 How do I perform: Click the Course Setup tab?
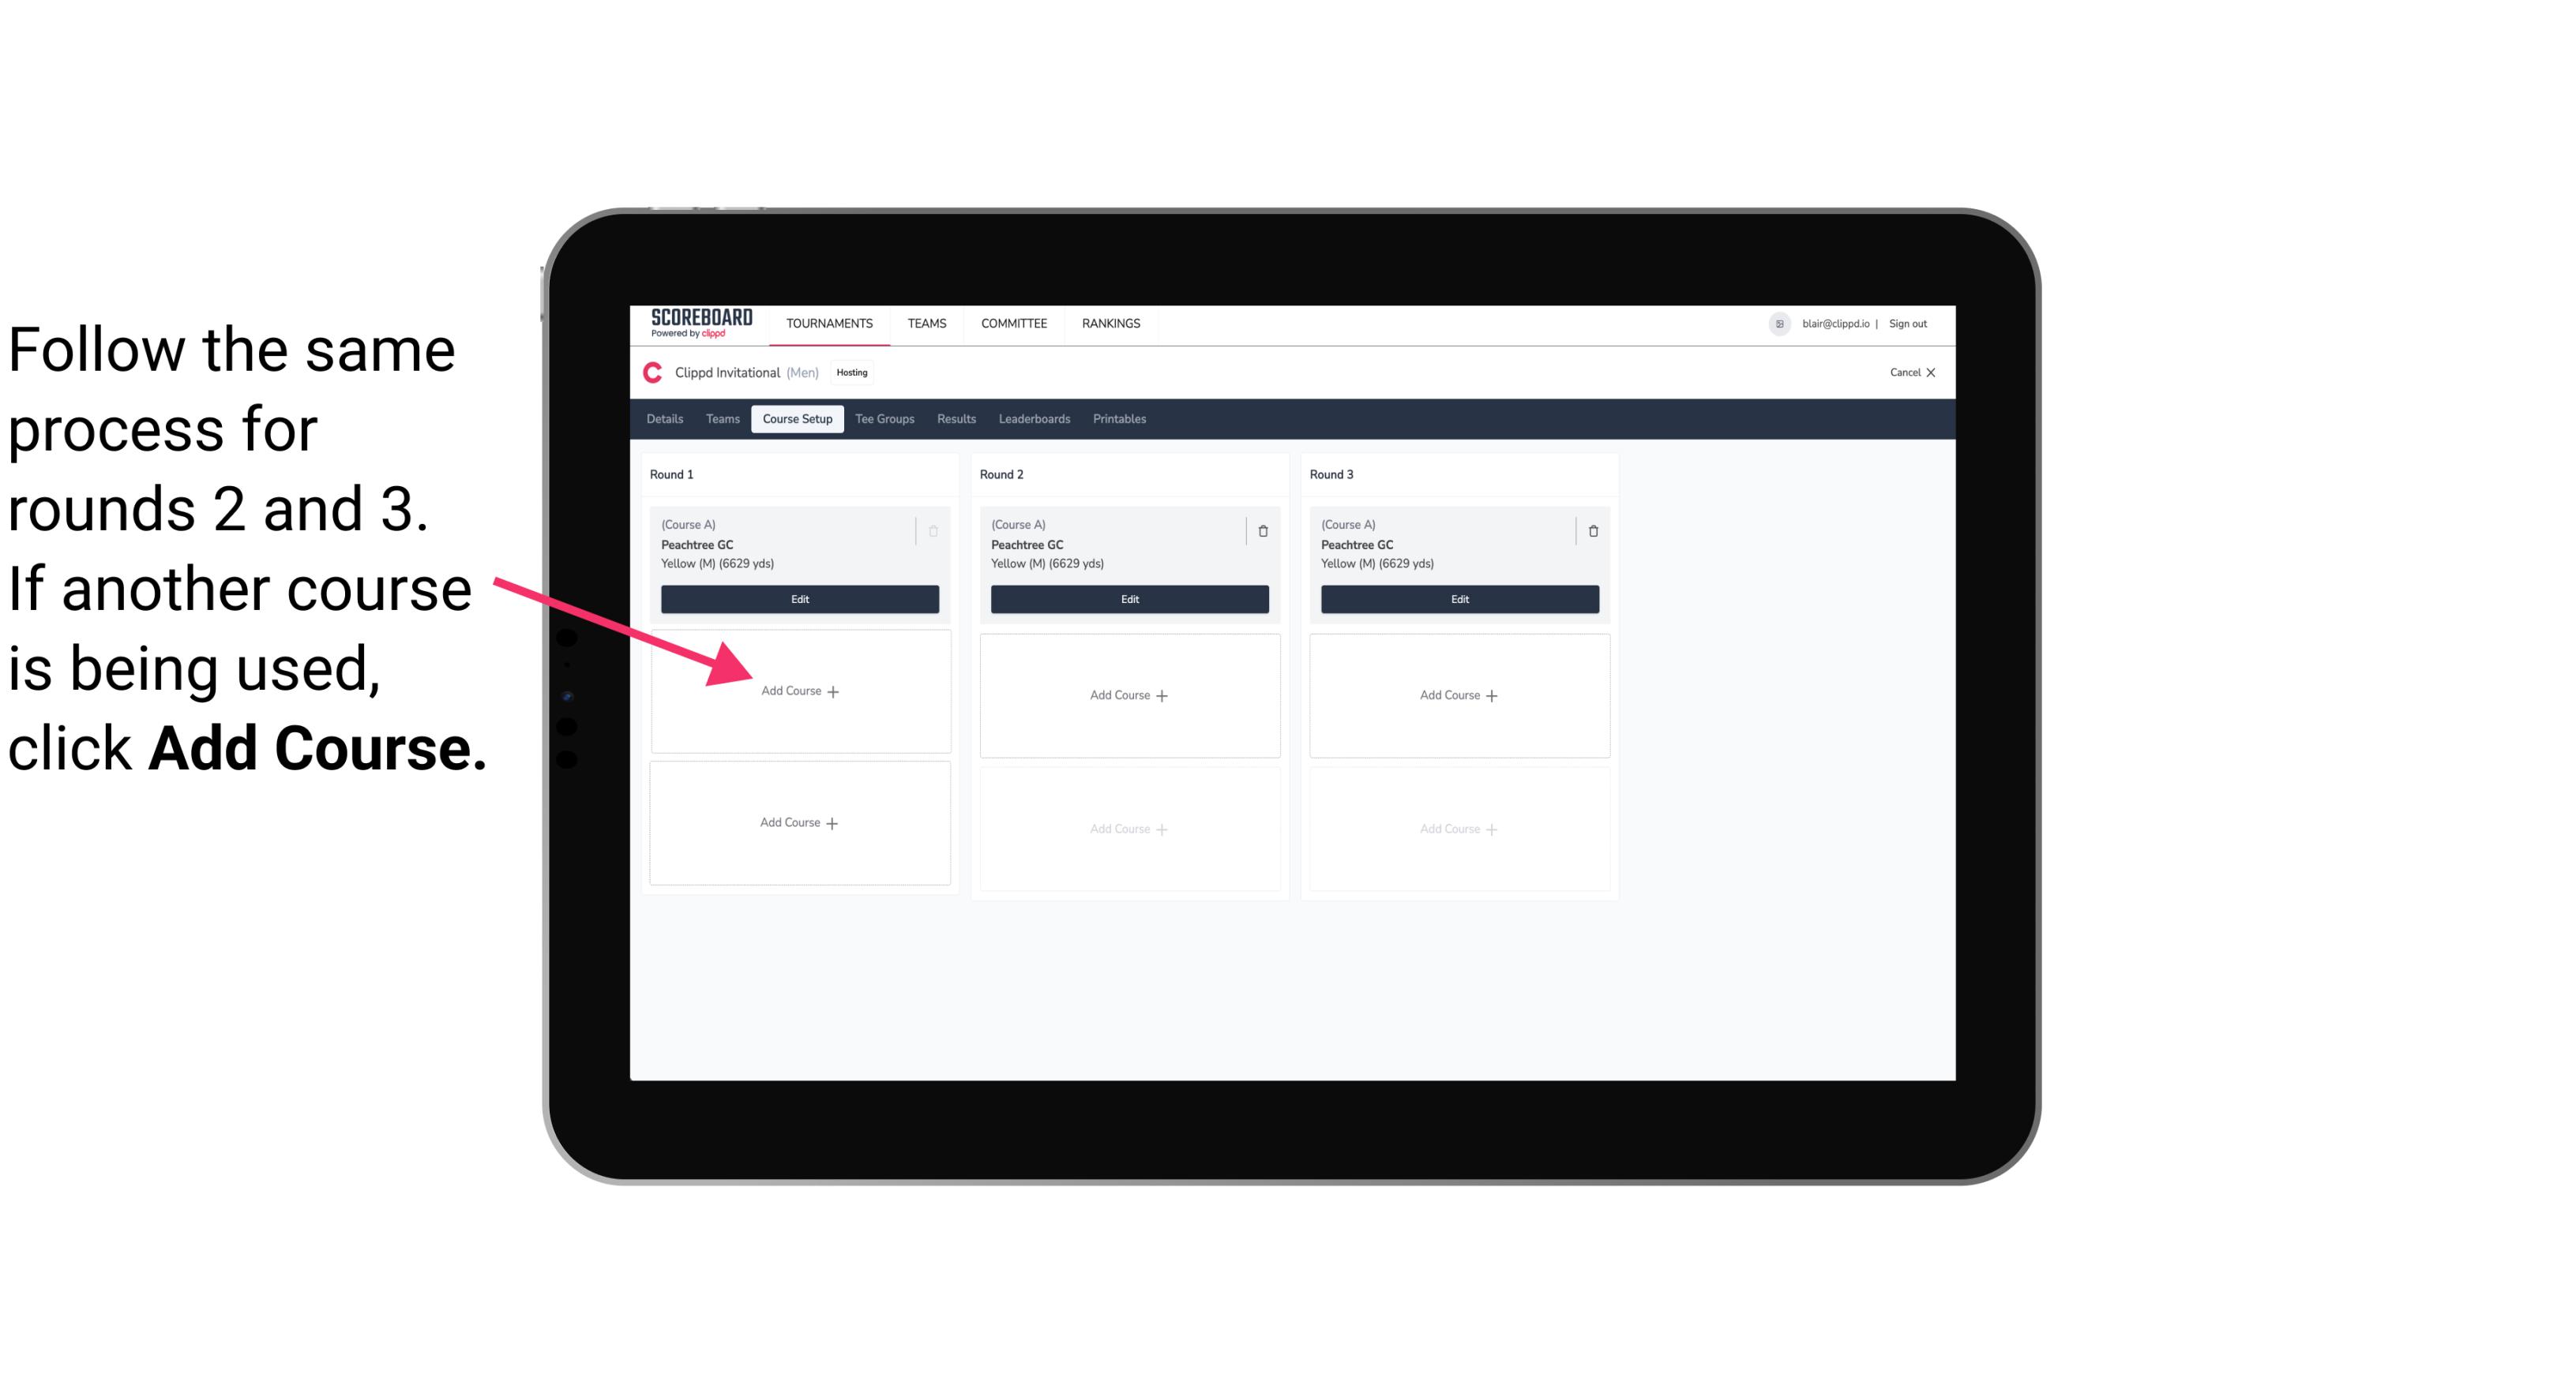coord(797,418)
